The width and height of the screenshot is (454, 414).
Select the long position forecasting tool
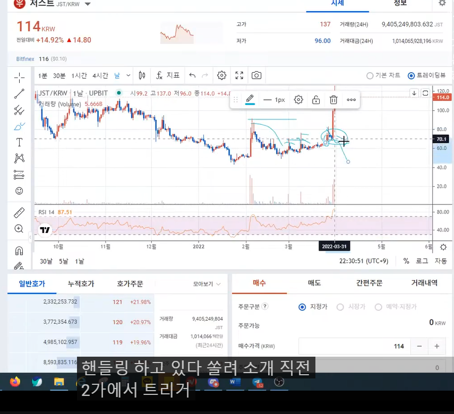pyautogui.click(x=19, y=175)
